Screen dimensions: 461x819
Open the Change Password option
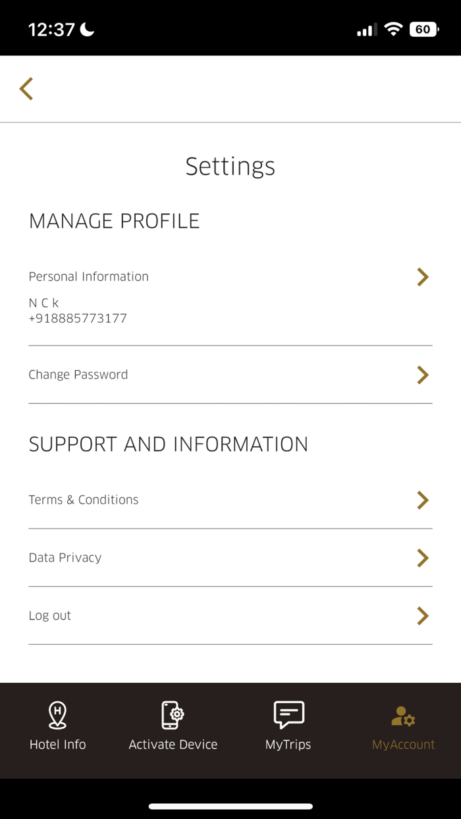click(78, 375)
